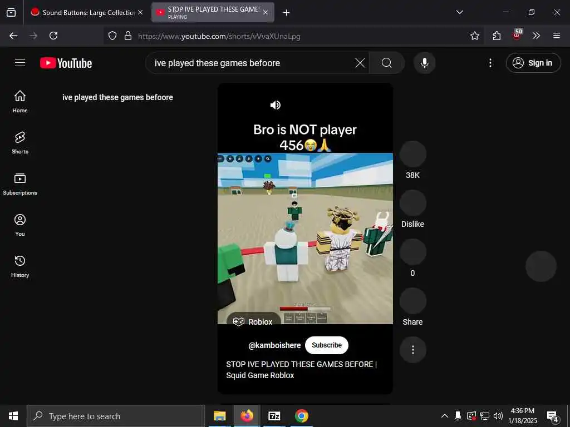Select the search suggestion text
The image size is (570, 427).
(117, 97)
